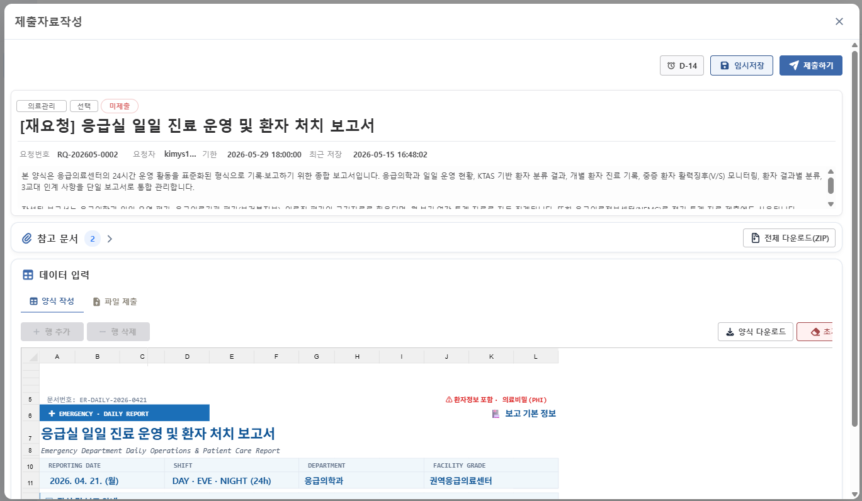The image size is (862, 501).
Task: Click the reset button with eraser icon
Action: point(815,332)
